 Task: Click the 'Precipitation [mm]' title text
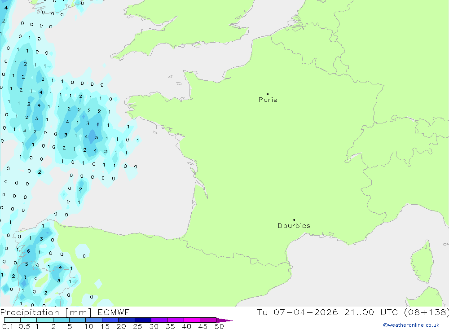coord(46,312)
